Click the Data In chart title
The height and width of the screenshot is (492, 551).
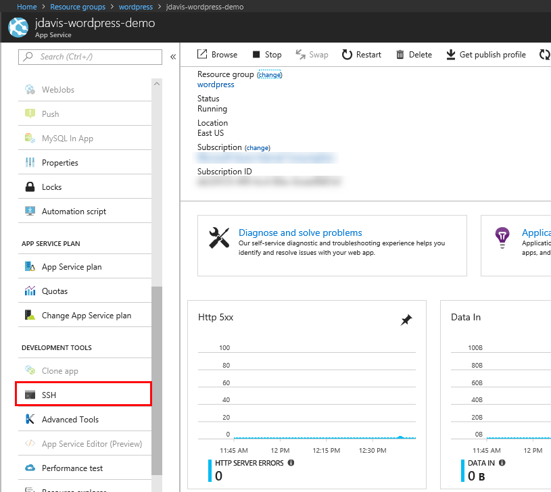pos(466,317)
